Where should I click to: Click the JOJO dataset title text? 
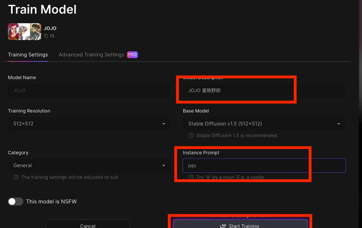click(50, 28)
